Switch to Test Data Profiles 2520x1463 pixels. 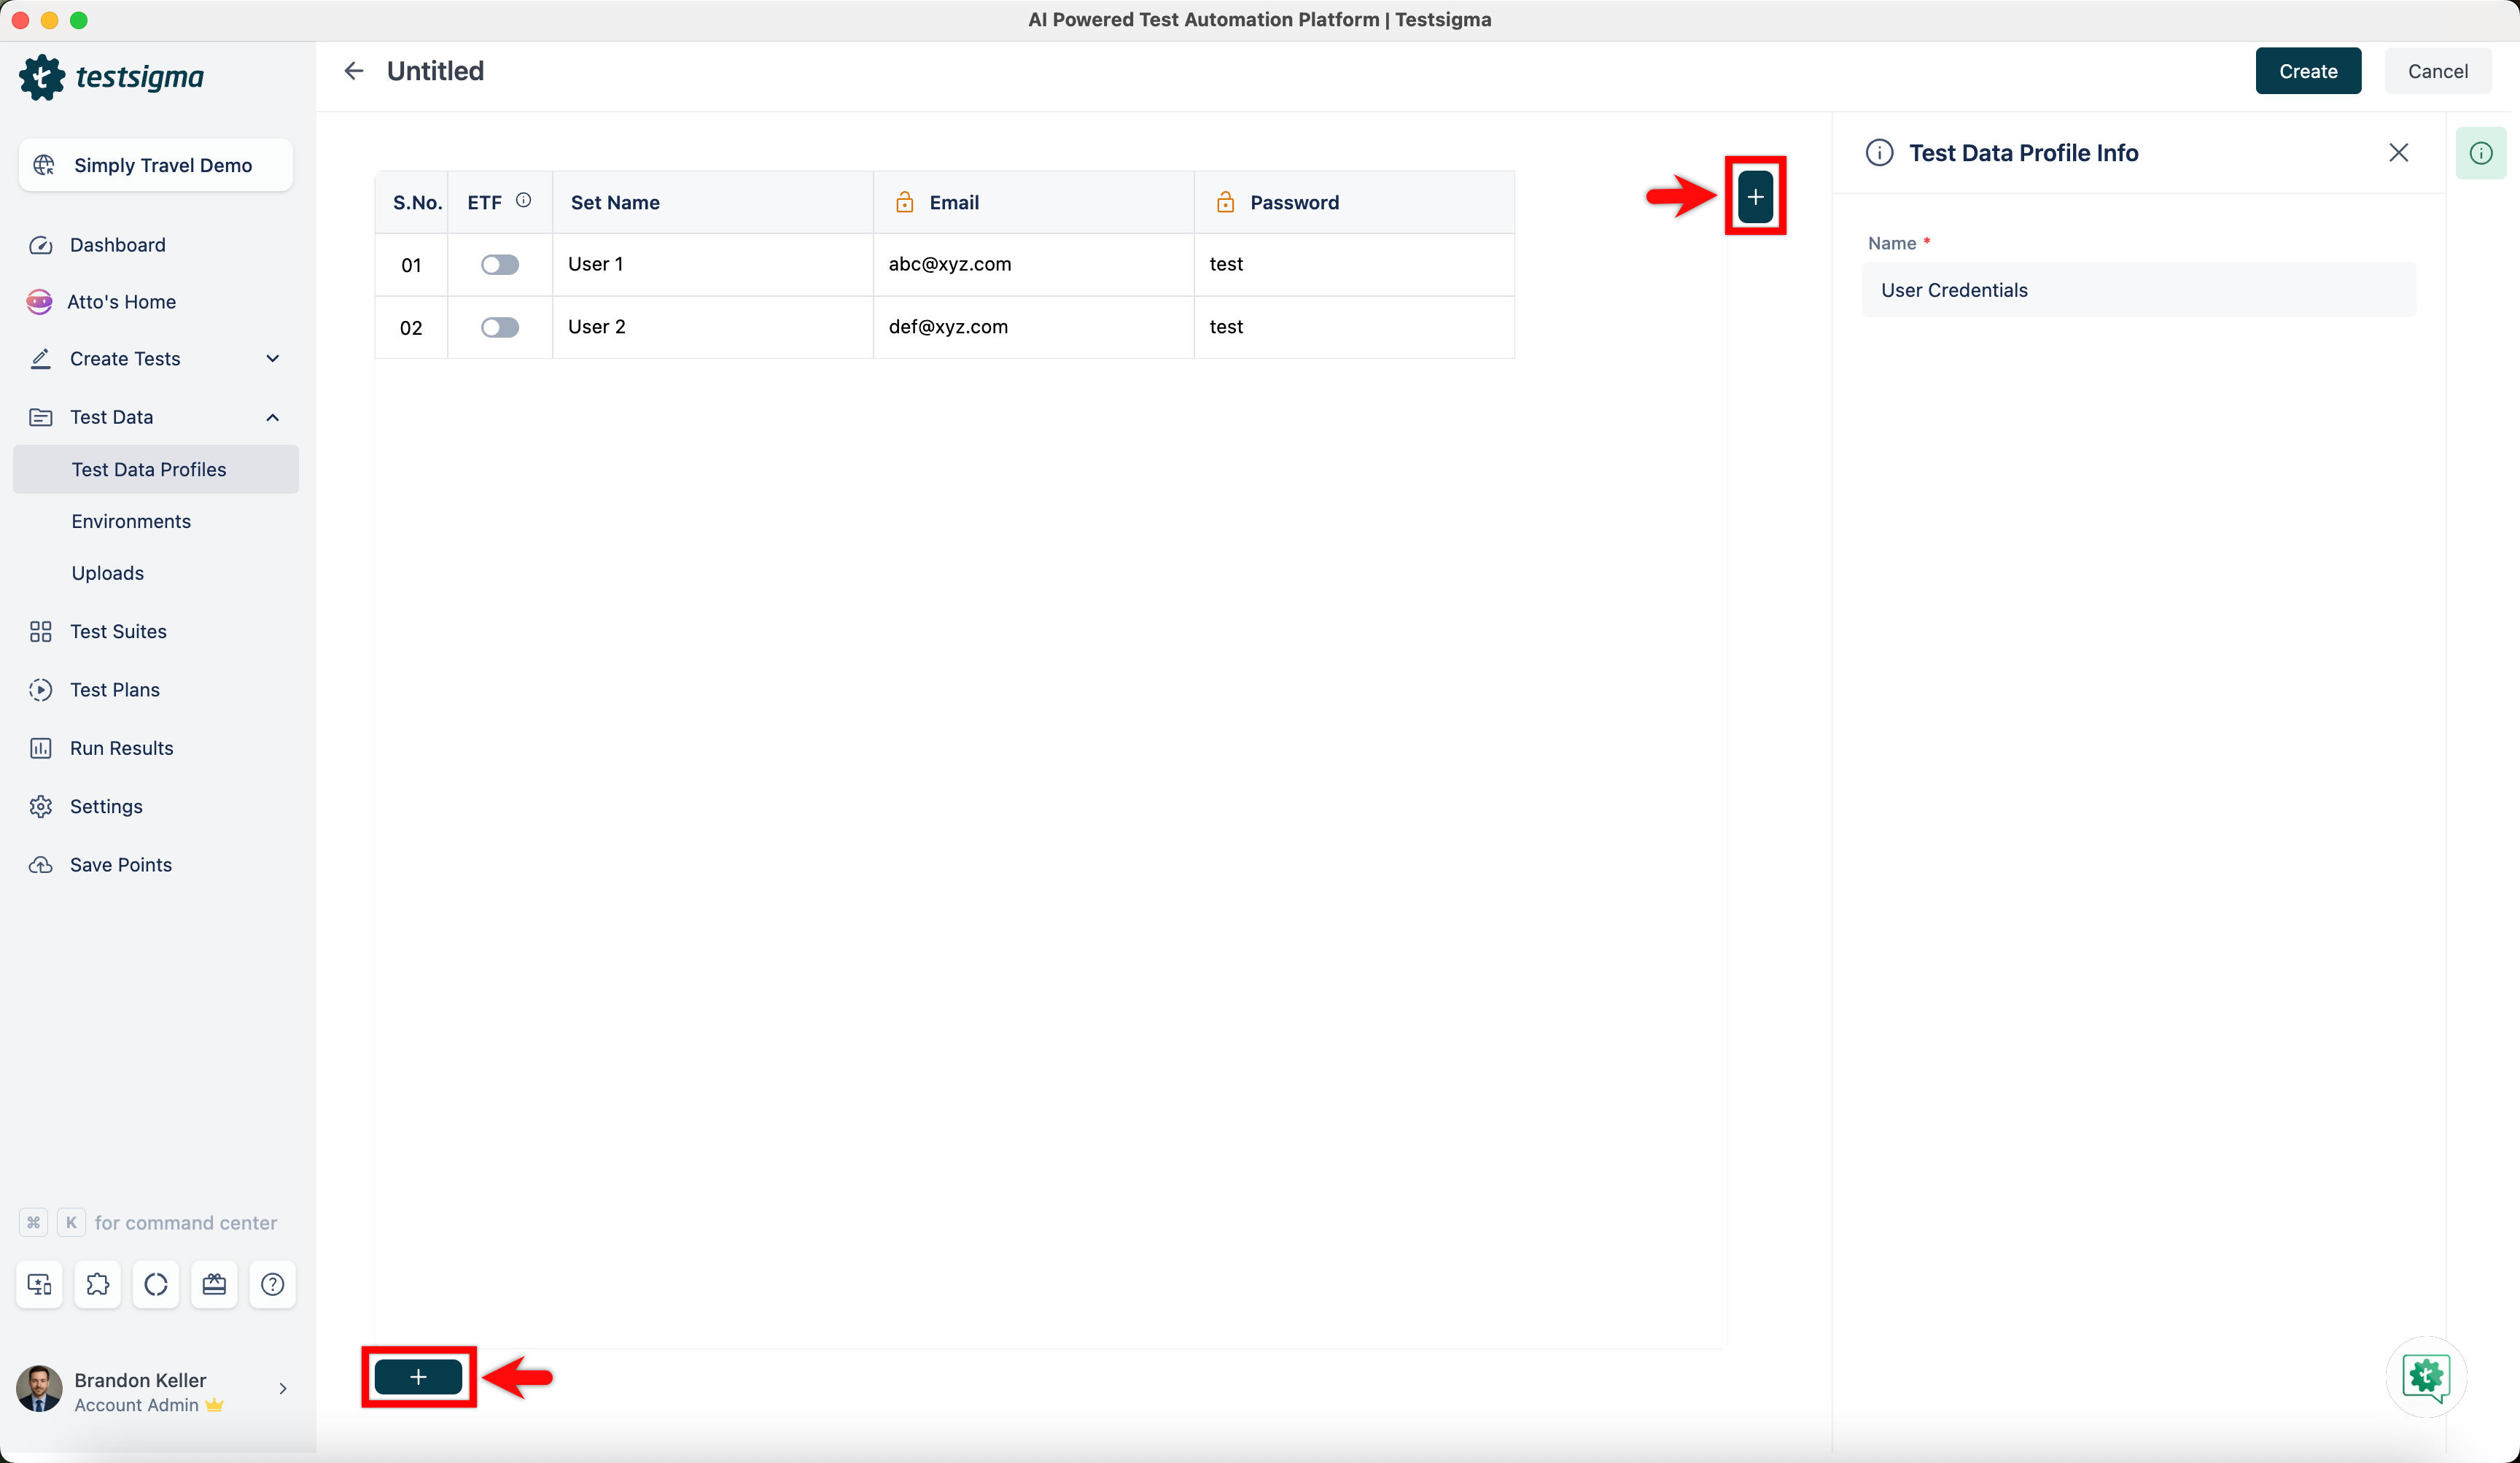(x=150, y=469)
